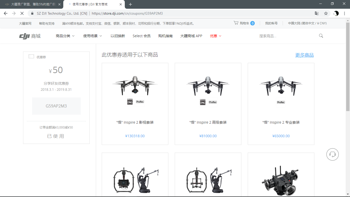Open region selector 中国大陆 (简体中文 / ¥ CNY)
The width and height of the screenshot is (350, 197).
307,23
